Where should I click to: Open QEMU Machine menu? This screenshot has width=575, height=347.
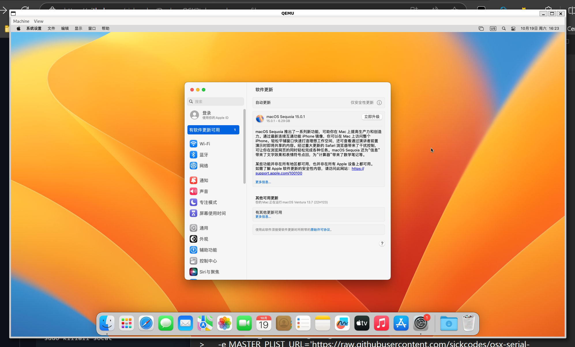point(21,21)
